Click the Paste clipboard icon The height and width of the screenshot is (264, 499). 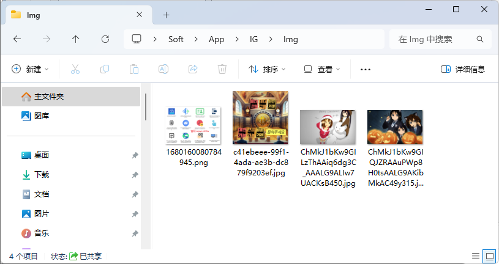134,69
